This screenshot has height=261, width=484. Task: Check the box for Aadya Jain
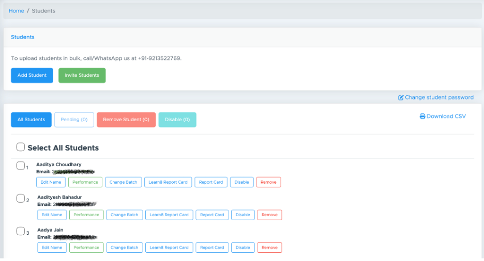[21, 231]
